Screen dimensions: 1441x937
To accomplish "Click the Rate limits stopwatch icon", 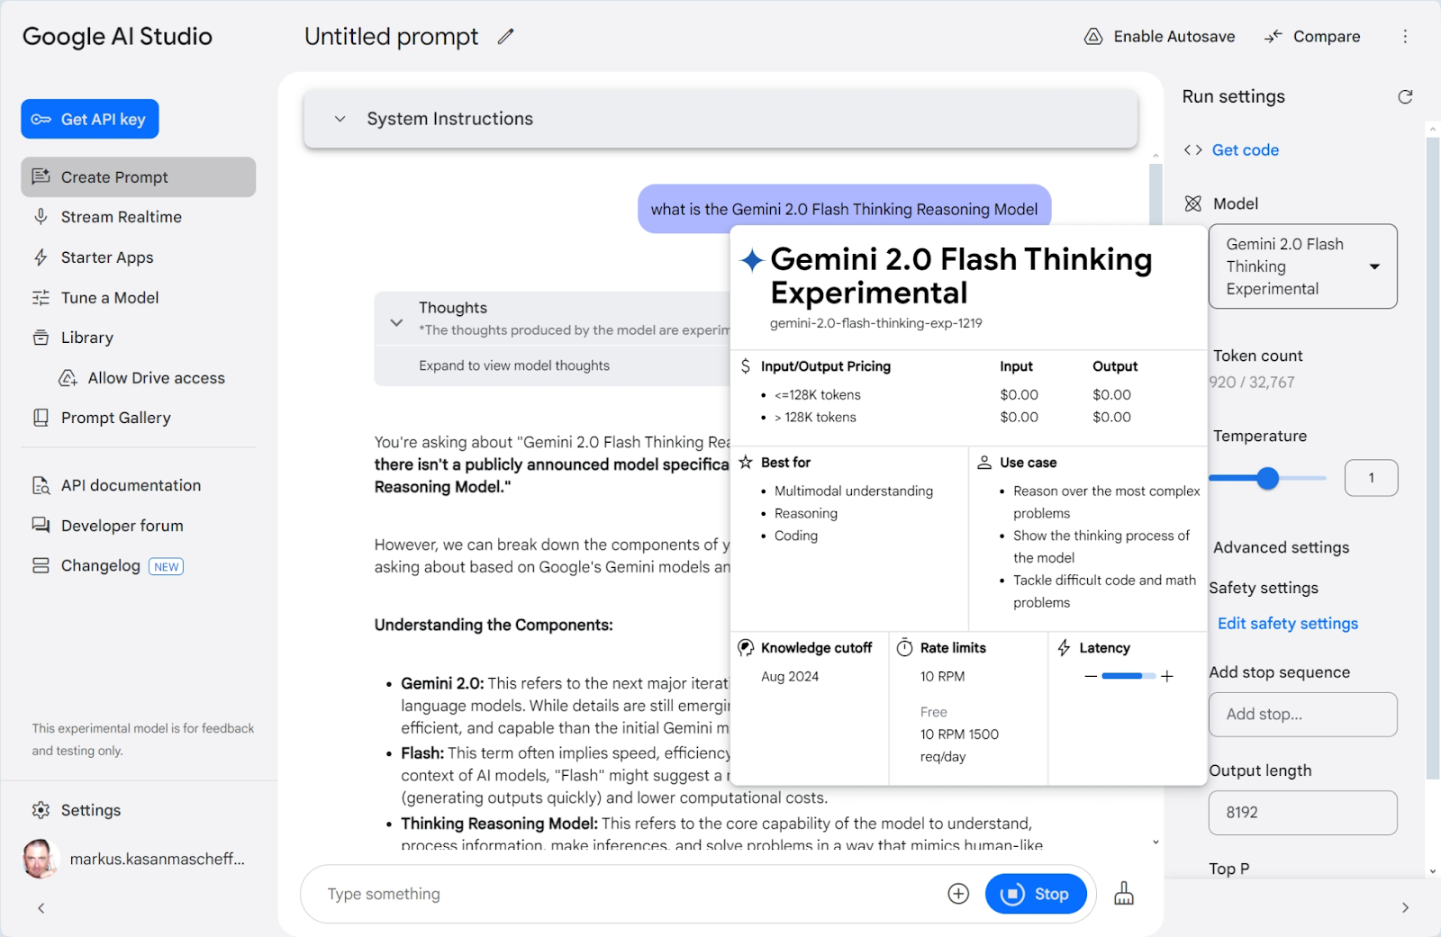I will click(x=904, y=647).
